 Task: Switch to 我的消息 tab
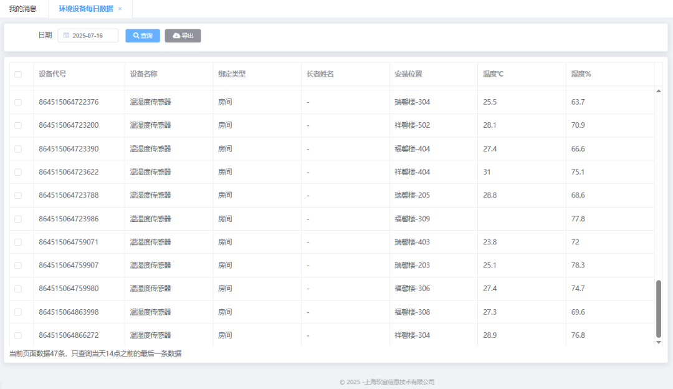(22, 9)
